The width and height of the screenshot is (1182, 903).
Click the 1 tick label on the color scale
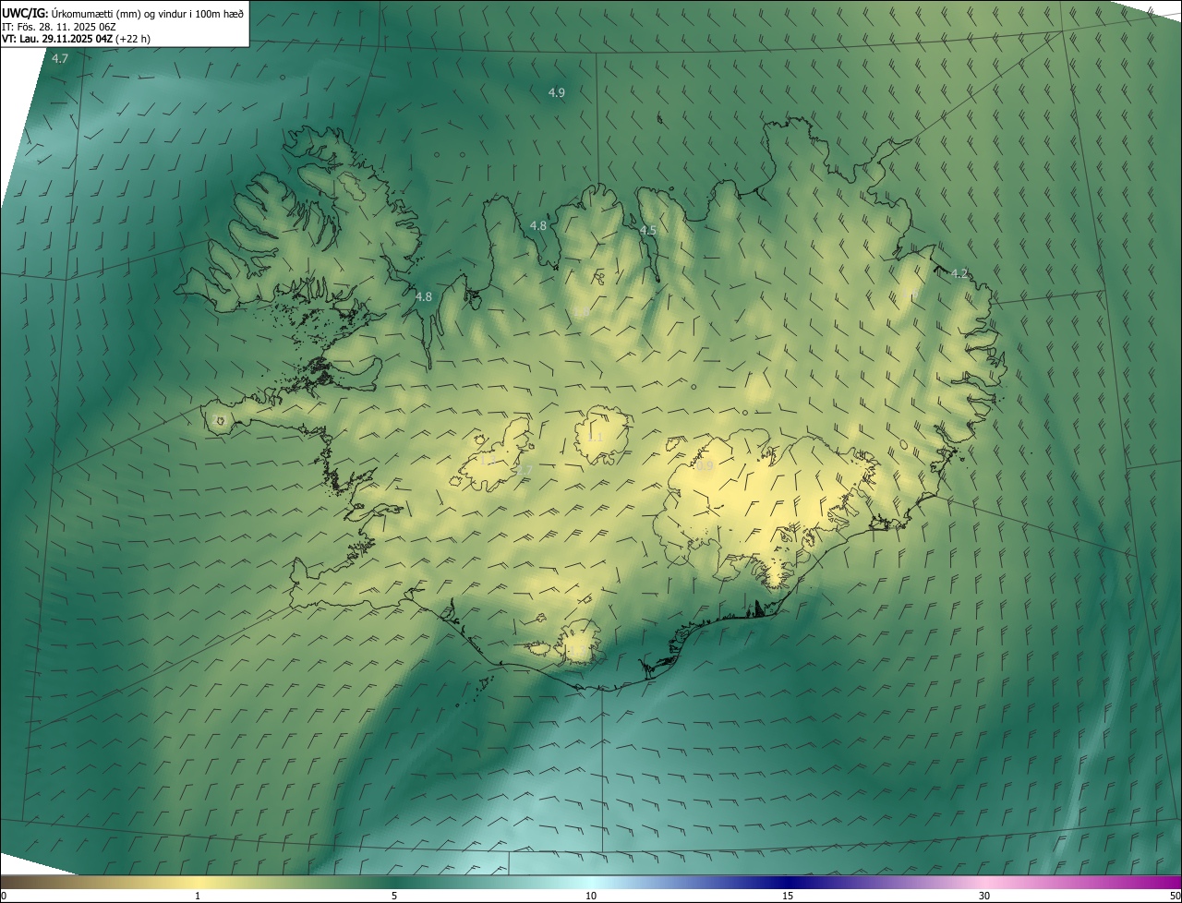tap(198, 896)
